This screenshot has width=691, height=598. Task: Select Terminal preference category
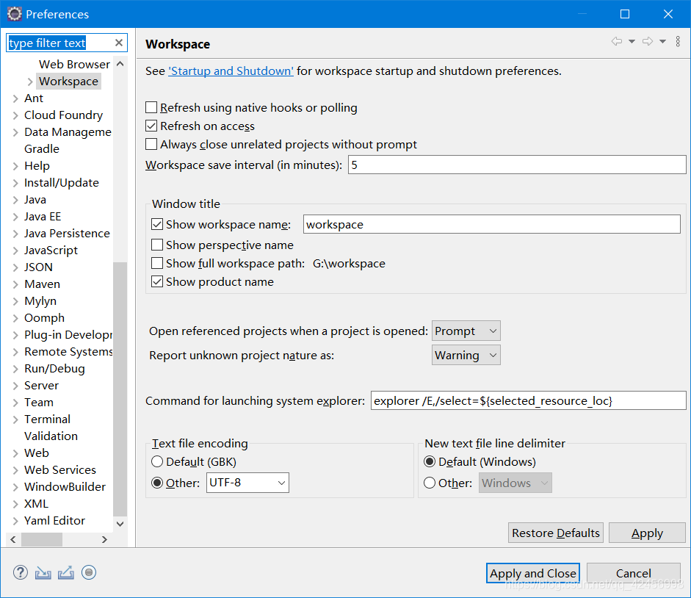[47, 419]
